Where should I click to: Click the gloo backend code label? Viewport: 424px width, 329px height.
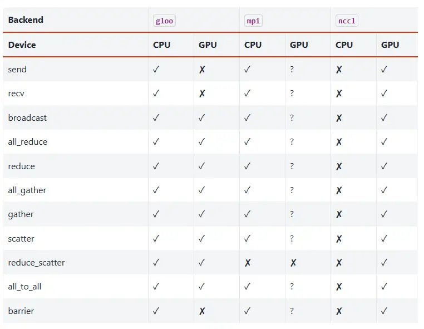click(164, 21)
